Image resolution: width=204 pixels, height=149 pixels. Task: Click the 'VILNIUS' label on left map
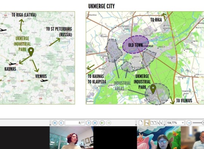41,76
